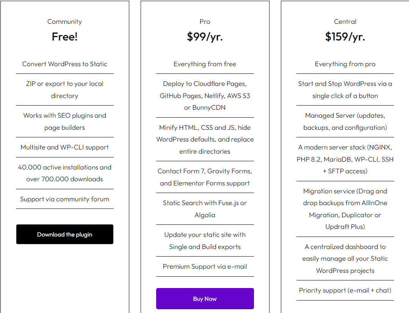409x313 pixels.
Task: Click the Everything from free feature
Action: (205, 64)
